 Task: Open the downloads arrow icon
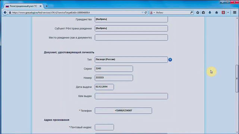click(210, 13)
